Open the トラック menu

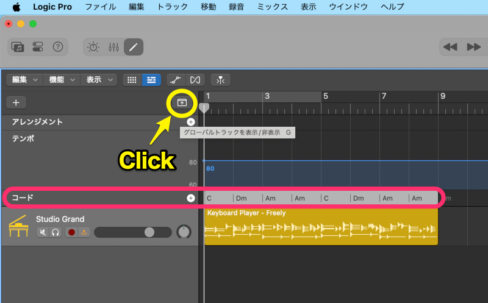tap(173, 7)
